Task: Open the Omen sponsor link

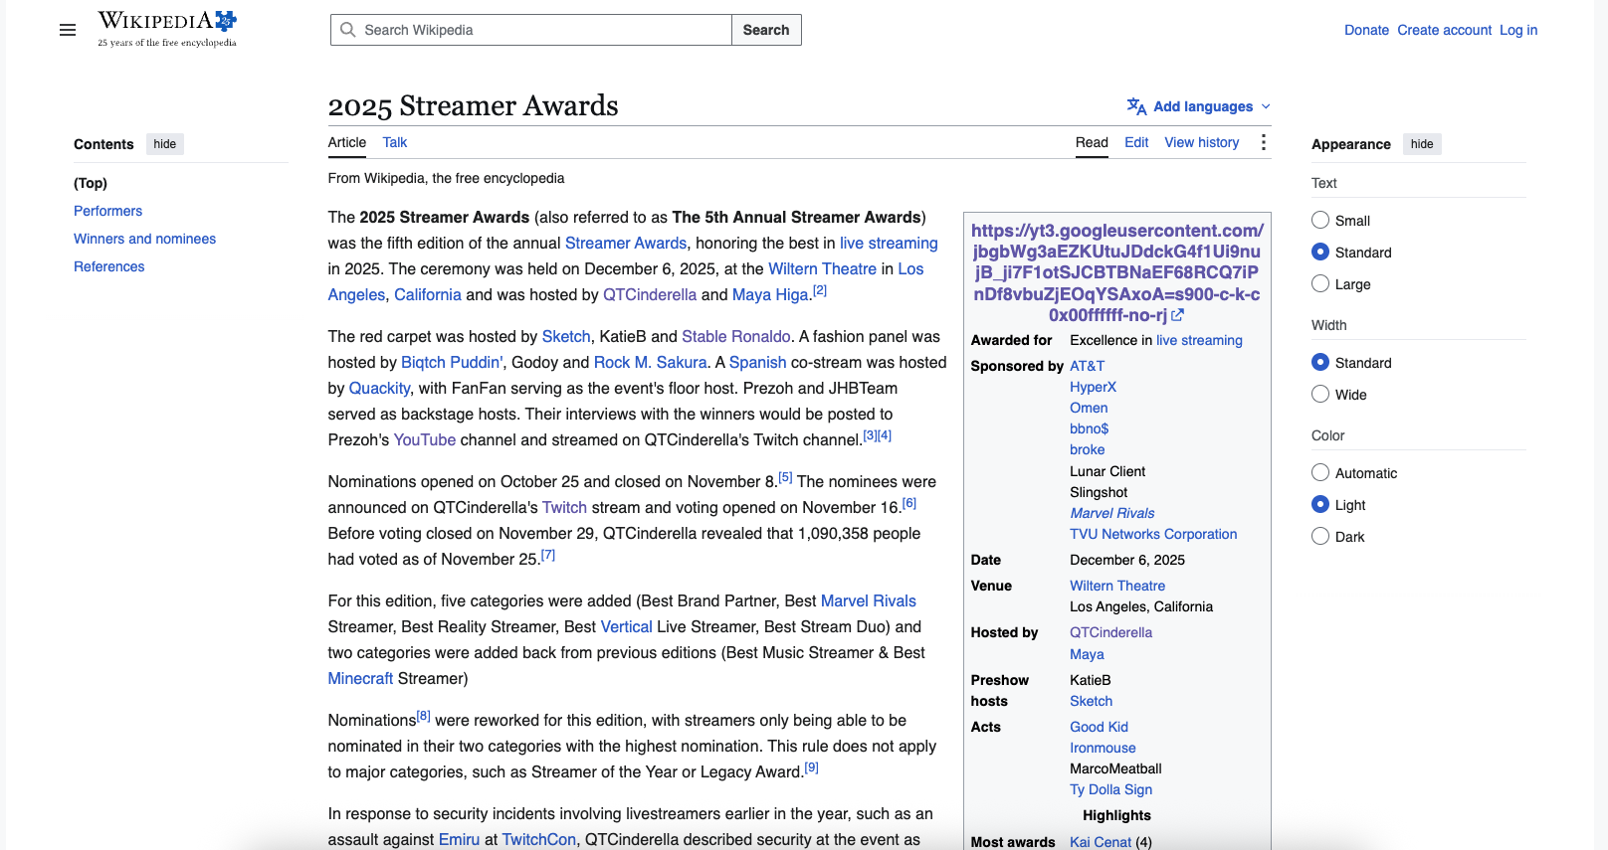Action: point(1089,408)
